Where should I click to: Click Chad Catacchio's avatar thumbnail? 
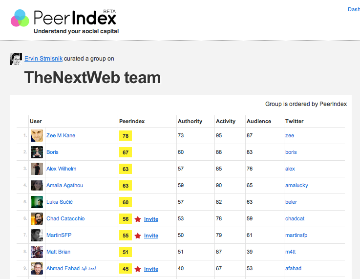(37, 218)
